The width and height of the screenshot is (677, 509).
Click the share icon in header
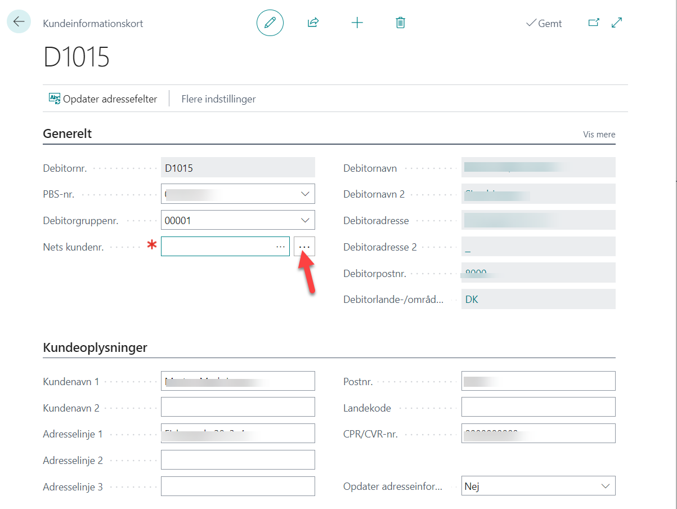pyautogui.click(x=313, y=23)
